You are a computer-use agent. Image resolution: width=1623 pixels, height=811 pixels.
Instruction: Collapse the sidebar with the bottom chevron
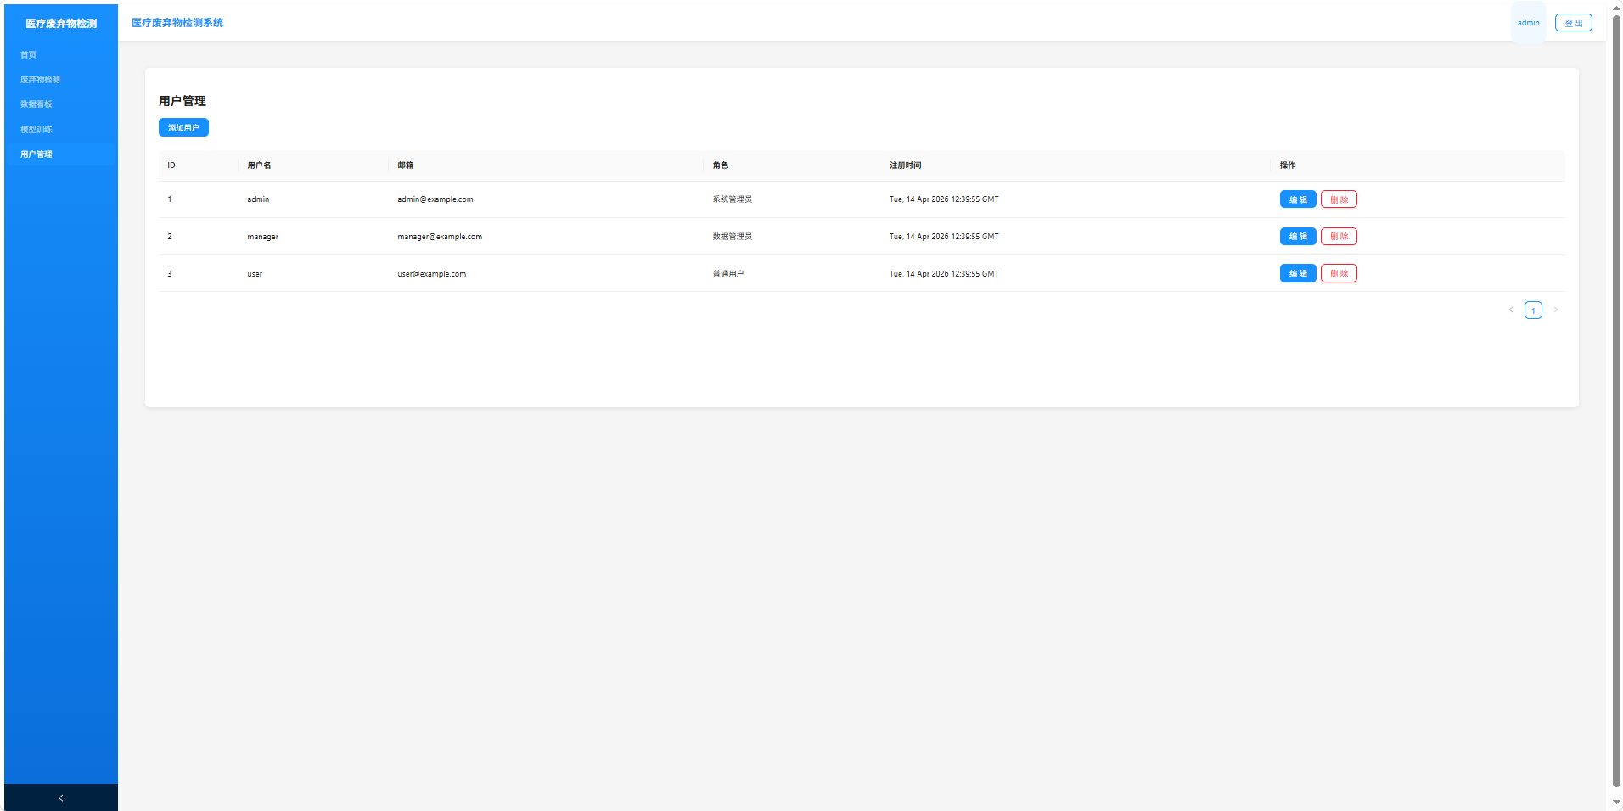pos(60,797)
